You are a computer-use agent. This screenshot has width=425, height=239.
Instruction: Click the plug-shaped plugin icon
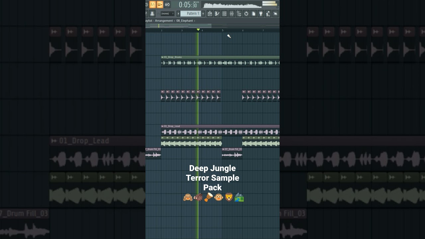click(x=261, y=14)
